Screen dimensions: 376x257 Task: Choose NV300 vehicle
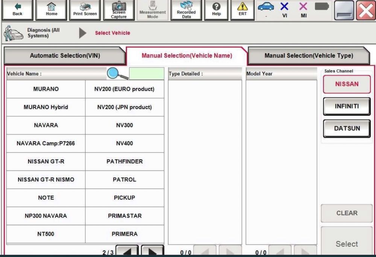click(124, 125)
